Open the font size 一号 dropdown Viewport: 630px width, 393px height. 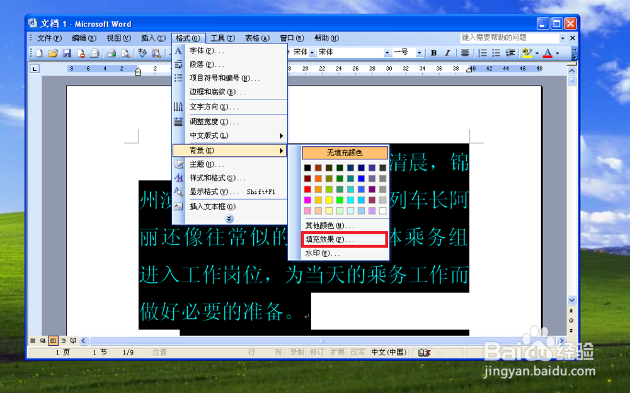[x=419, y=53]
